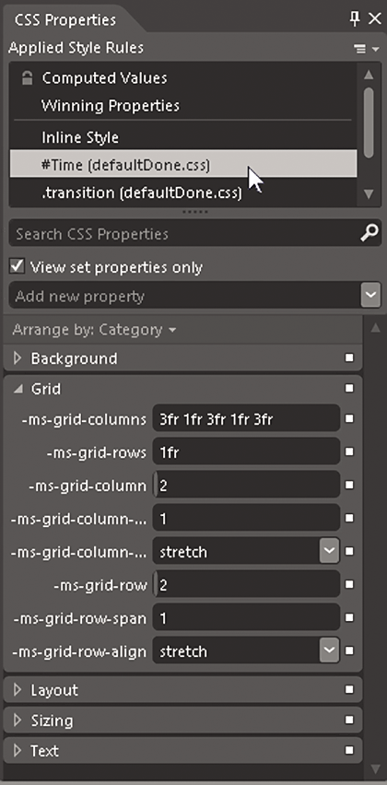Click Sizing category advanced options square
This screenshot has width=387, height=785.
(349, 720)
